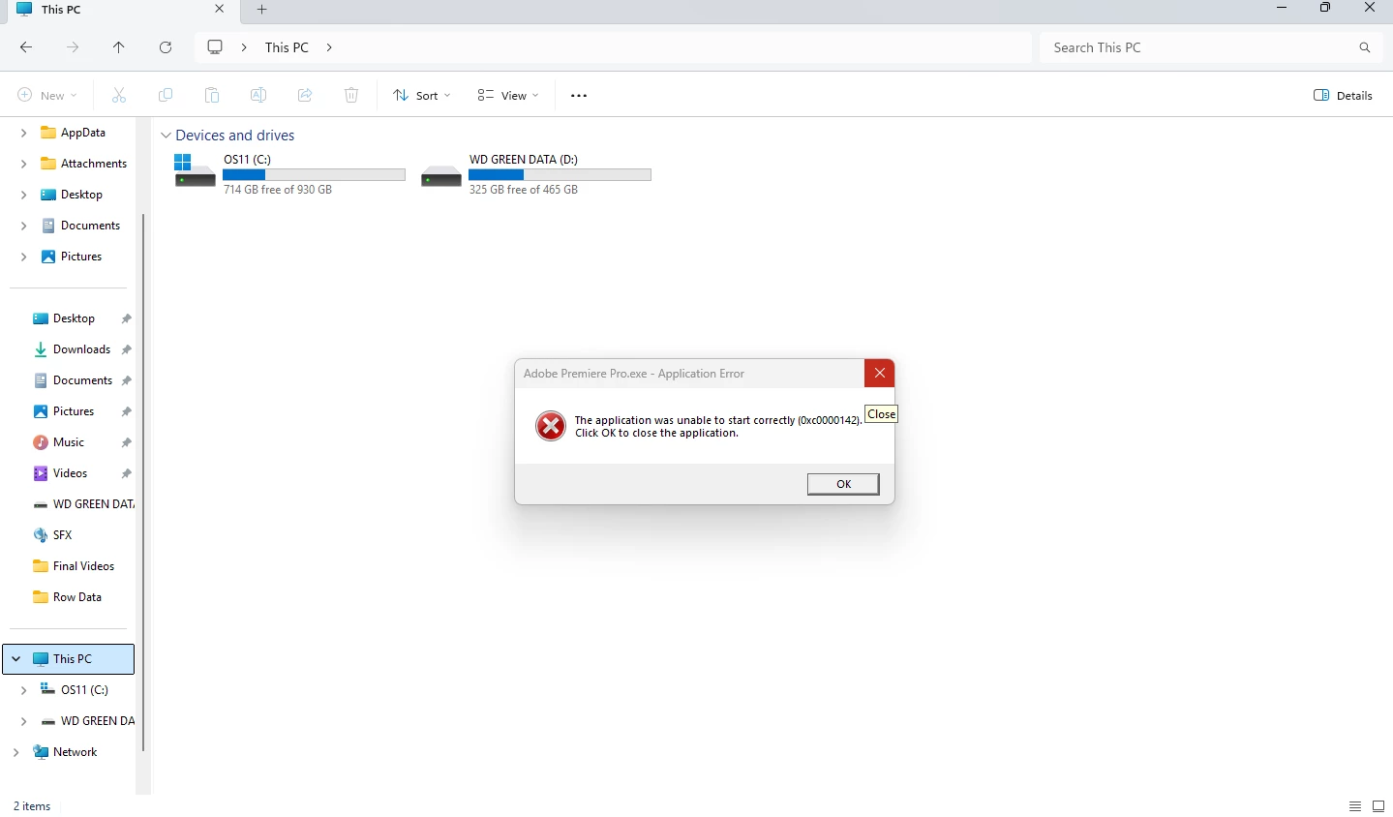Select the WD GREEN DATA (D:) drive icon

pyautogui.click(x=441, y=176)
